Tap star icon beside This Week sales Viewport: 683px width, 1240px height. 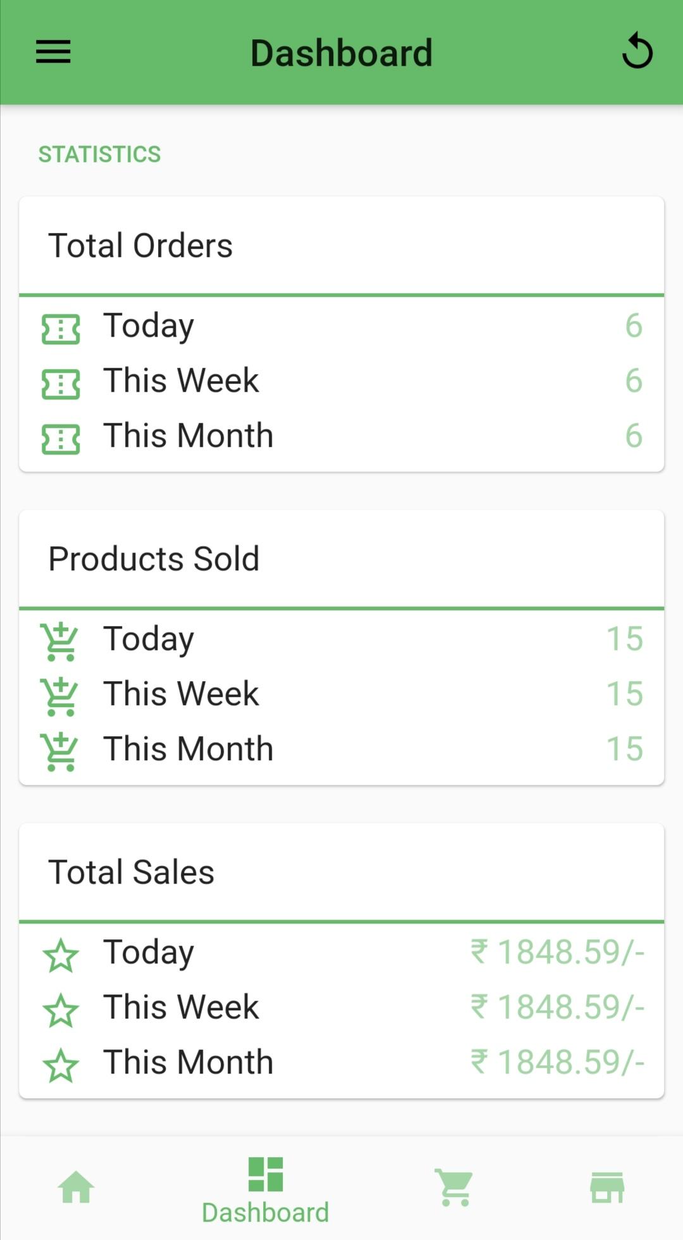pos(61,1011)
